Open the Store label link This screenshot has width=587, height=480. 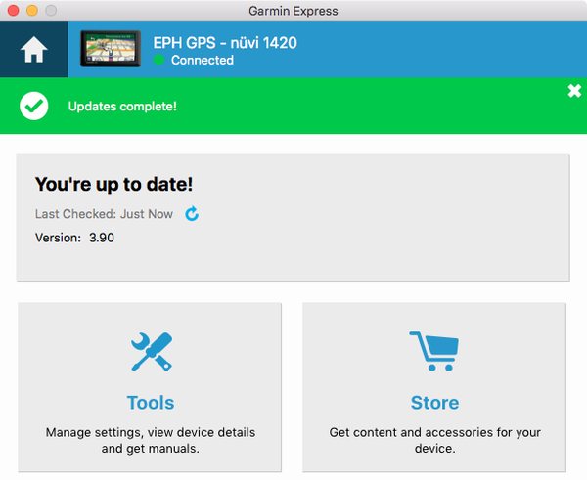tap(434, 403)
